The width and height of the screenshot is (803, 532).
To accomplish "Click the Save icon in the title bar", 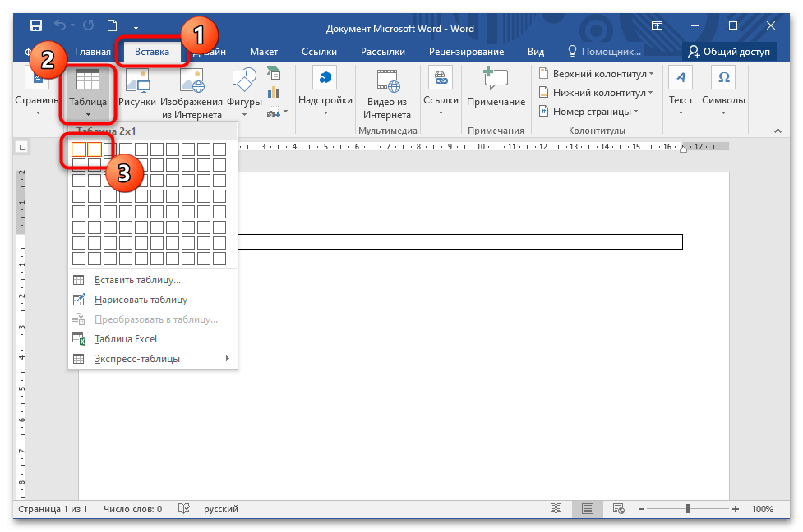I will tap(36, 25).
